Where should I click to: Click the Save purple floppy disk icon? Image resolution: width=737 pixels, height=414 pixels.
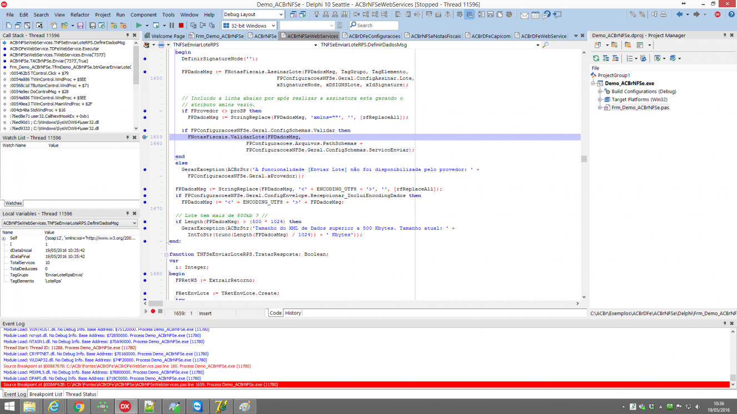80,26
